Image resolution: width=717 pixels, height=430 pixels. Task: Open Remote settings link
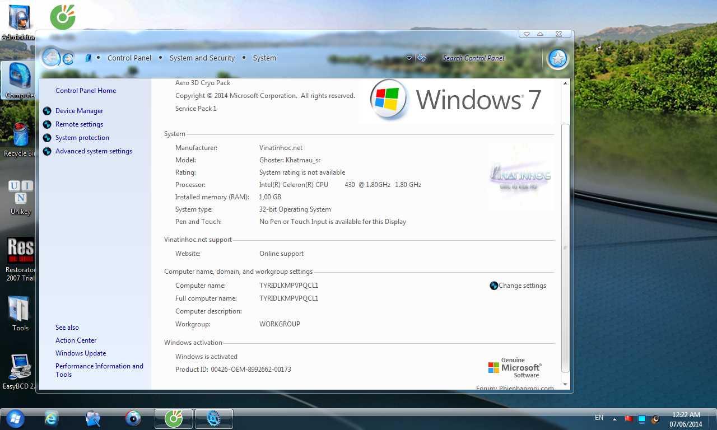tap(79, 124)
